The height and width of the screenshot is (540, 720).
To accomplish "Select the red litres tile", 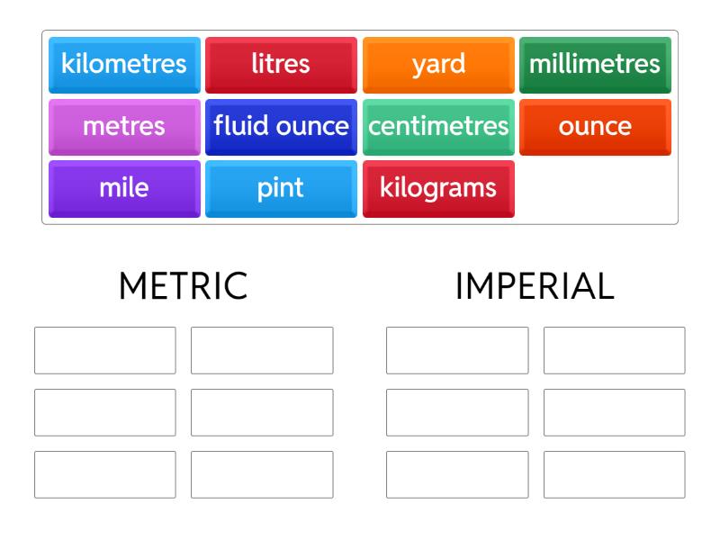I will coord(281,64).
